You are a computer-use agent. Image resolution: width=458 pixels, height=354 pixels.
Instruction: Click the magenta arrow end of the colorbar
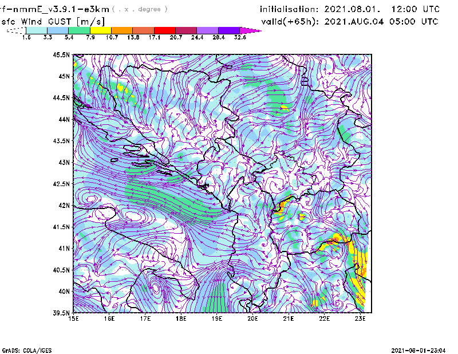250,30
